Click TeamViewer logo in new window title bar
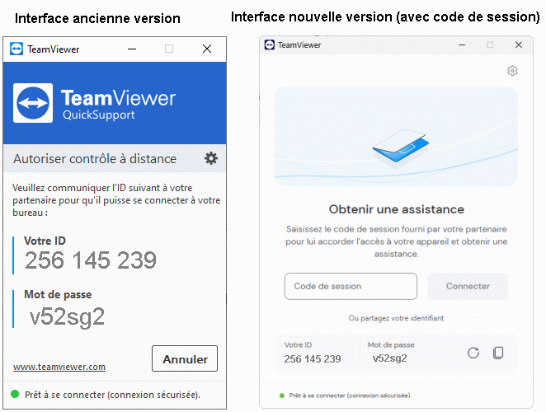Image resolution: width=546 pixels, height=412 pixels. (x=270, y=44)
